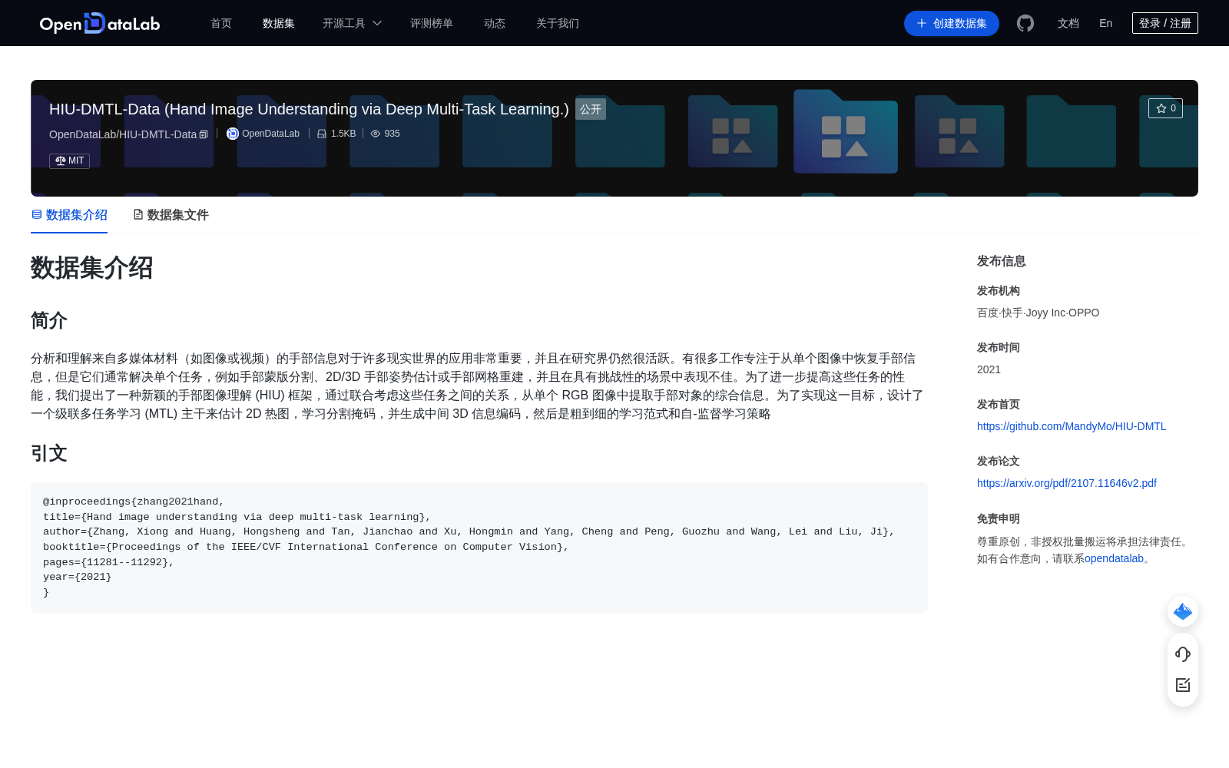Click the 935 view count
Screen dimensions: 1229x768
(x=392, y=134)
